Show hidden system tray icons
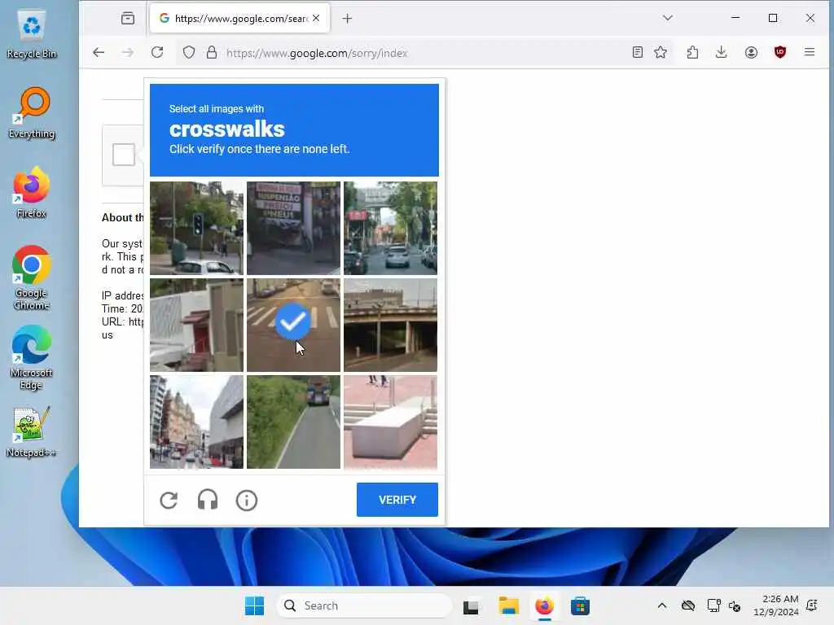834x625 pixels. tap(661, 605)
